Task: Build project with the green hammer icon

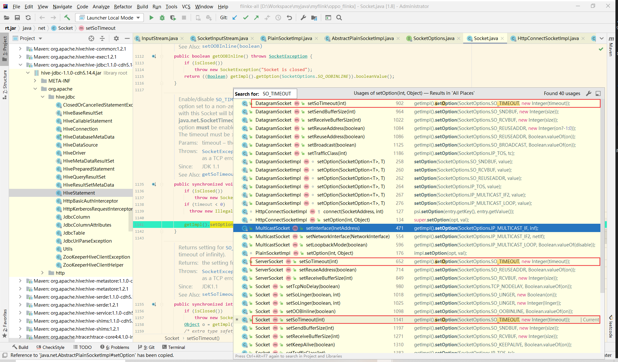Action: click(x=67, y=18)
